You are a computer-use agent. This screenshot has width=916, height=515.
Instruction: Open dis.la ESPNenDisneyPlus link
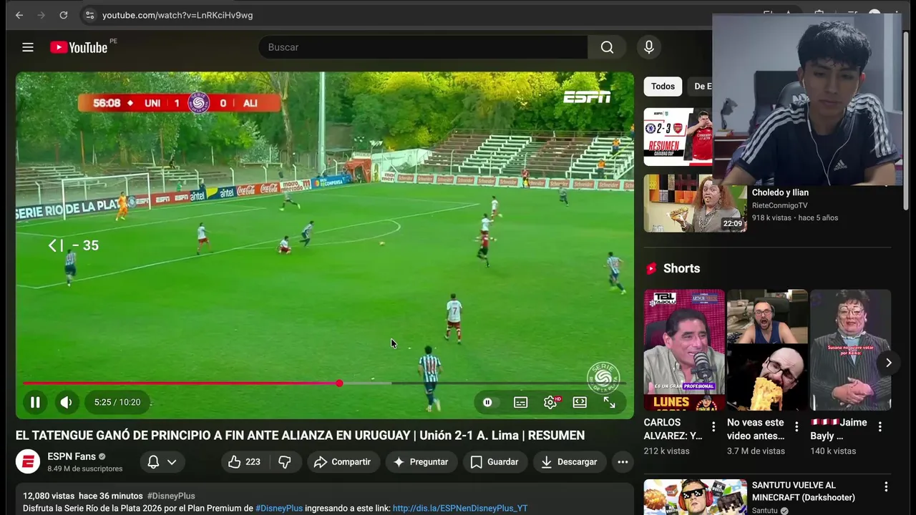point(460,509)
